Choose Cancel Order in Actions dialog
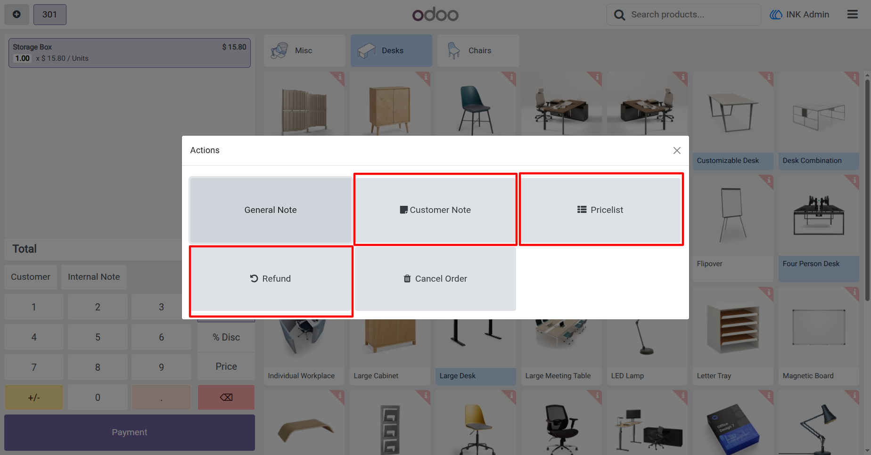 pos(435,279)
